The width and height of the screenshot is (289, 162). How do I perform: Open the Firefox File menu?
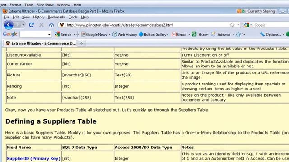[6, 17]
